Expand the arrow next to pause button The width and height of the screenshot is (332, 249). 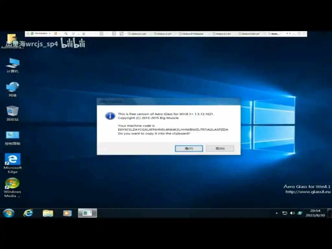coord(59,33)
